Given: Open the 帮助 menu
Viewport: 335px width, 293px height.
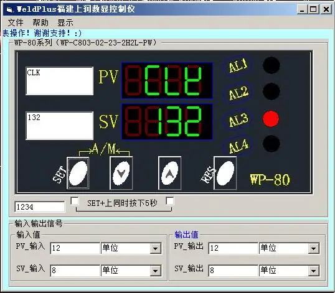Looking at the screenshot, I should pyautogui.click(x=40, y=22).
